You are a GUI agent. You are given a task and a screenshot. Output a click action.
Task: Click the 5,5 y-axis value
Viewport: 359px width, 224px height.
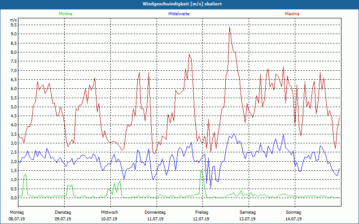click(13, 98)
